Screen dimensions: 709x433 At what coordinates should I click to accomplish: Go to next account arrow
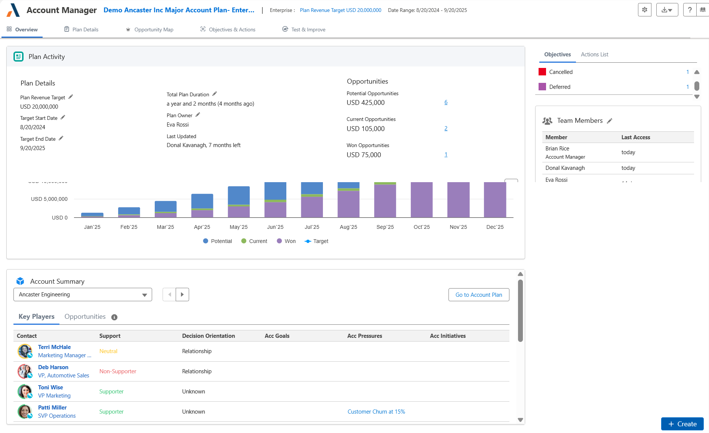click(182, 295)
